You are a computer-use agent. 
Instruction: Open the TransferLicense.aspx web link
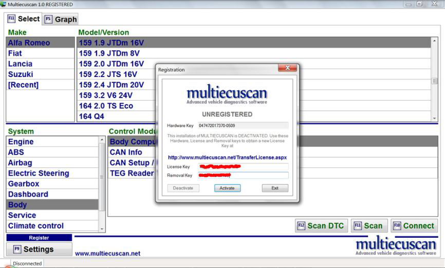227,157
